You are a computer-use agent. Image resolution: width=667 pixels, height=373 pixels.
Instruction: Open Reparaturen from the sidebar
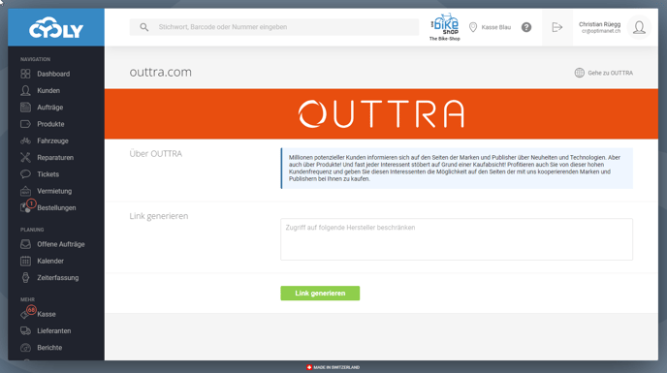pos(56,157)
